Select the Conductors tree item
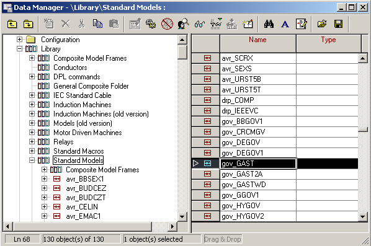371x246 pixels. 70,68
